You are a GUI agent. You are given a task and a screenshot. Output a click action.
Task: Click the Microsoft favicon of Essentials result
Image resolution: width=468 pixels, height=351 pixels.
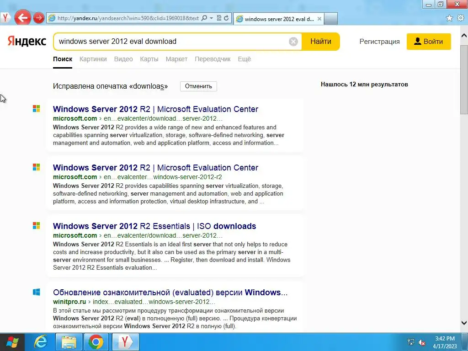[x=37, y=226]
